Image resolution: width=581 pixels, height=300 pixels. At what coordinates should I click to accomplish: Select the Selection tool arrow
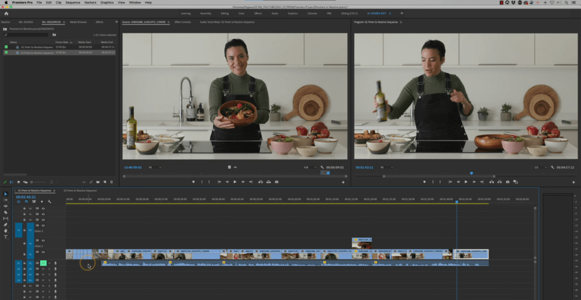pyautogui.click(x=6, y=194)
